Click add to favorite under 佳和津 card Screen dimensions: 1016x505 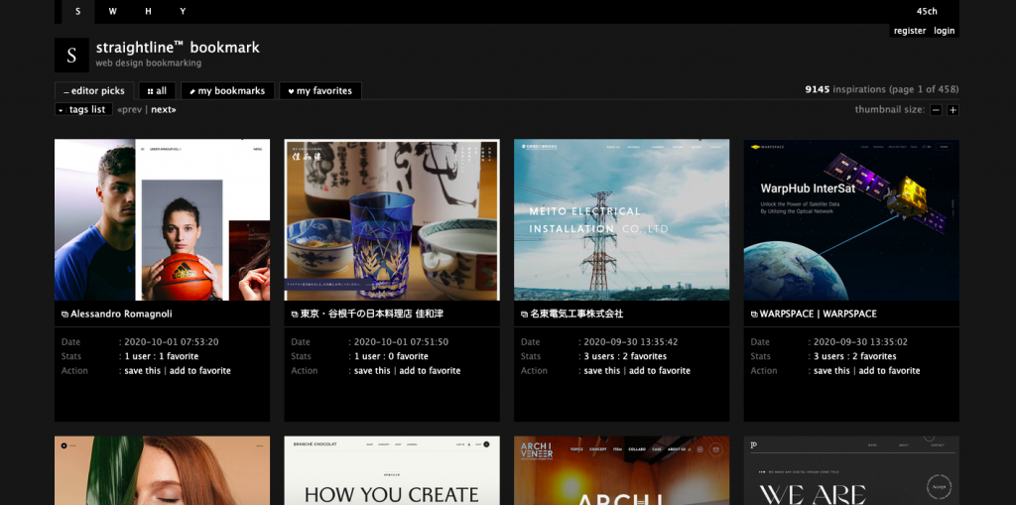[430, 371]
